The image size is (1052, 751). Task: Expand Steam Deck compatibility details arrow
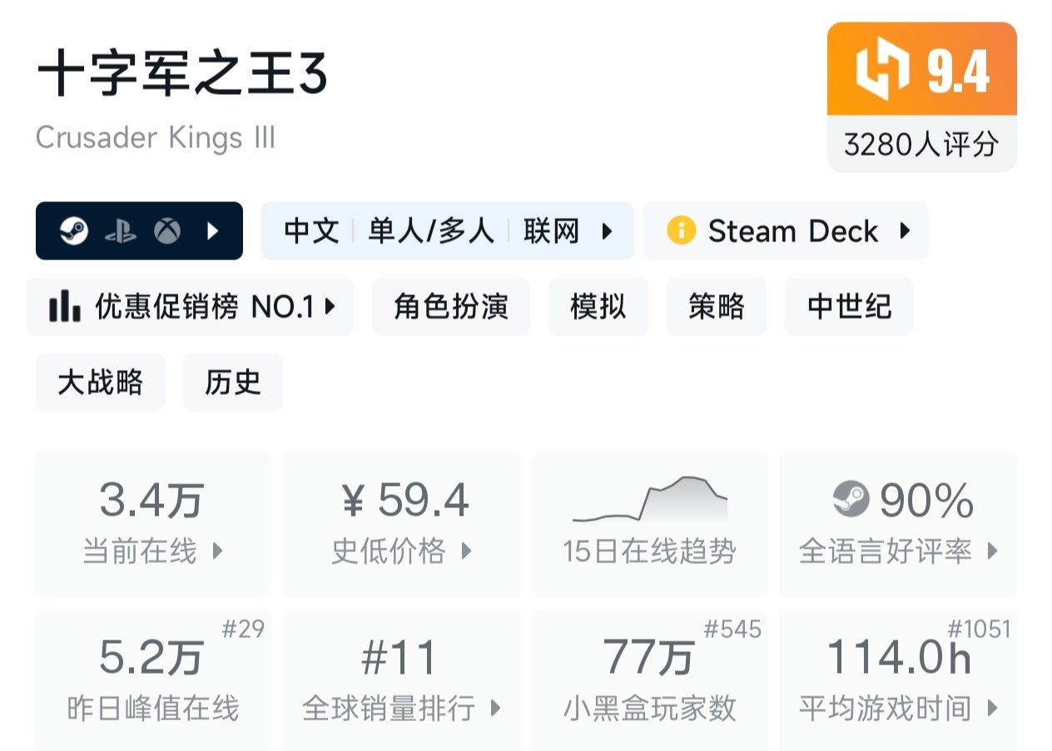click(905, 230)
